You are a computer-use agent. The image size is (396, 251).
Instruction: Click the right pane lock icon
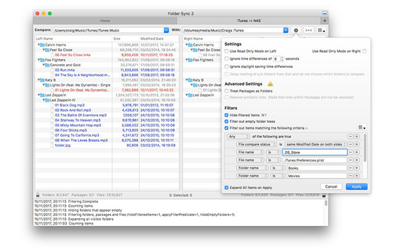click(324, 195)
